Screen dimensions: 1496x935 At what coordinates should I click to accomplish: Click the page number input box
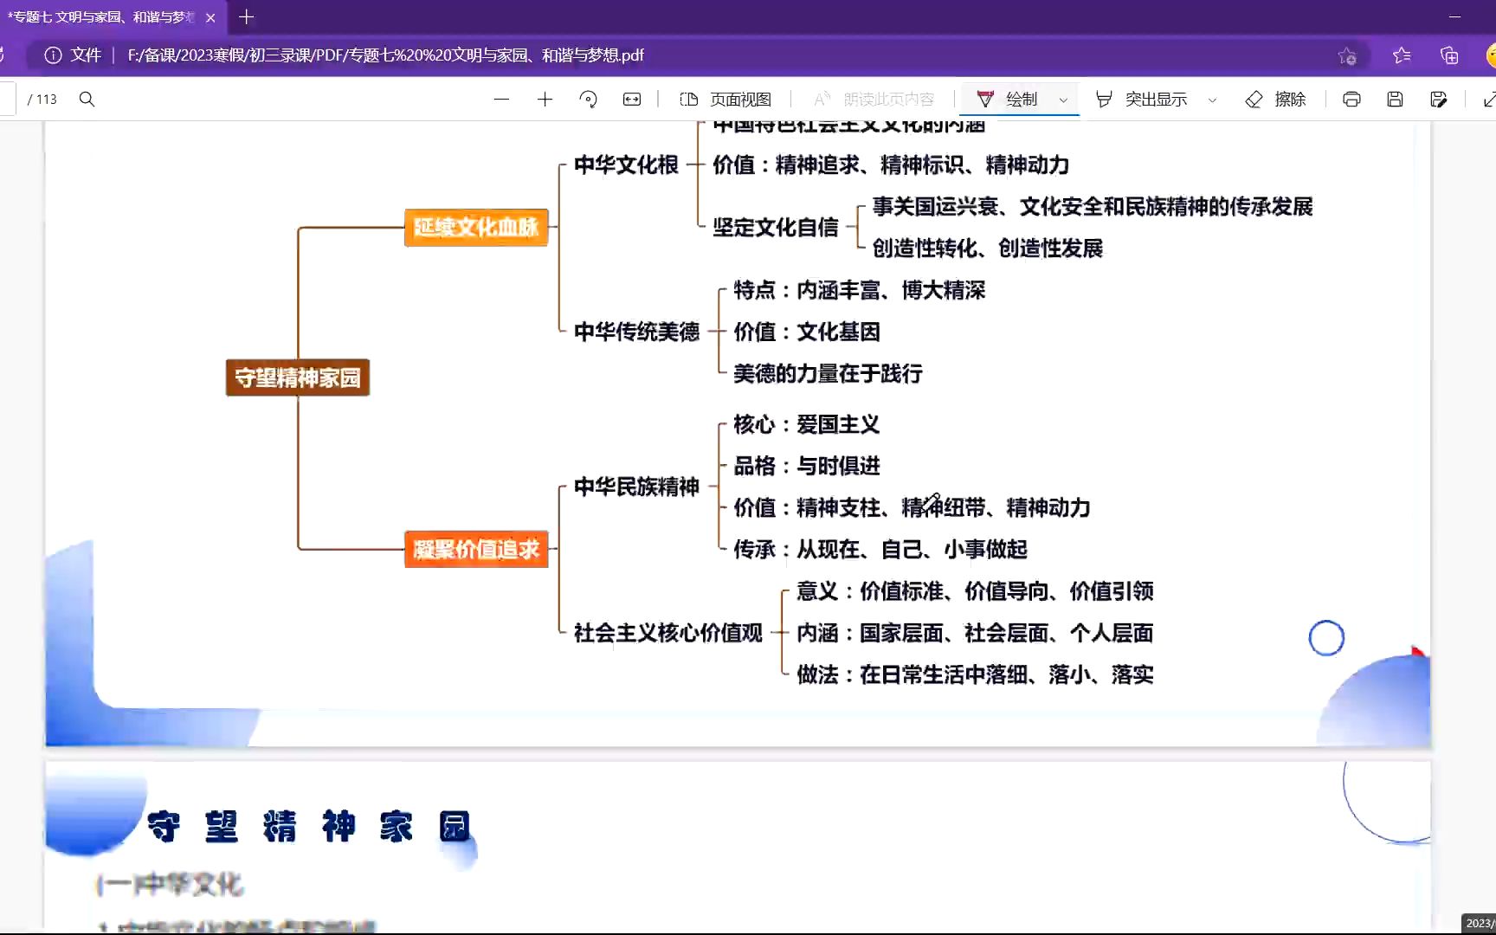pyautogui.click(x=7, y=100)
